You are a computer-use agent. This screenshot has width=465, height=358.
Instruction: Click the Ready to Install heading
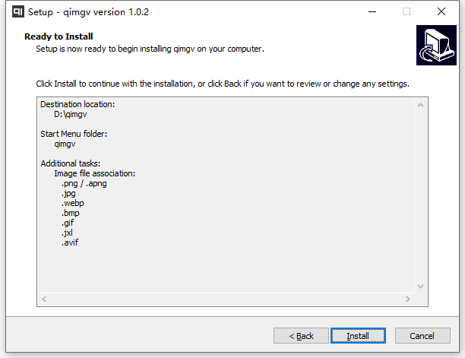pyautogui.click(x=59, y=36)
